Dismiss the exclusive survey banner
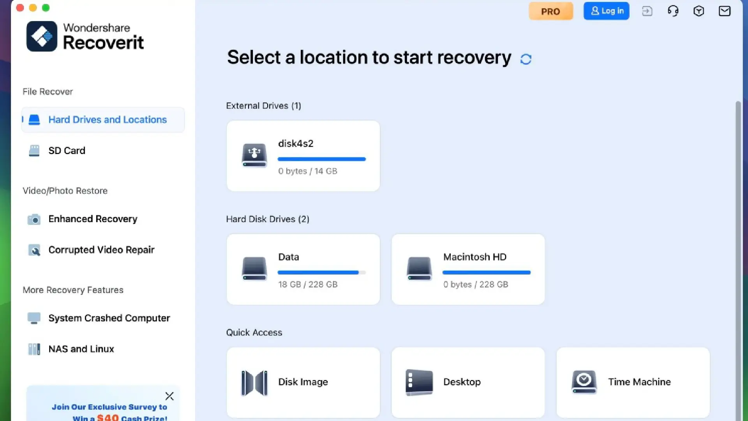Screen dimensions: 748x421 [169, 396]
